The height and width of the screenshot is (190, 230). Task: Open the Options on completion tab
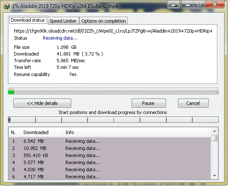point(103,21)
